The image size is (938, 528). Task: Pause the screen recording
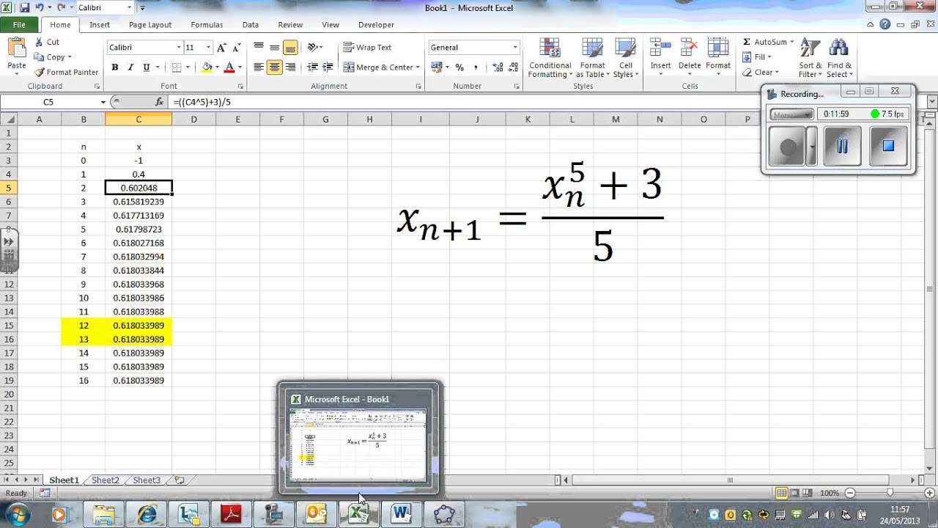pos(842,146)
